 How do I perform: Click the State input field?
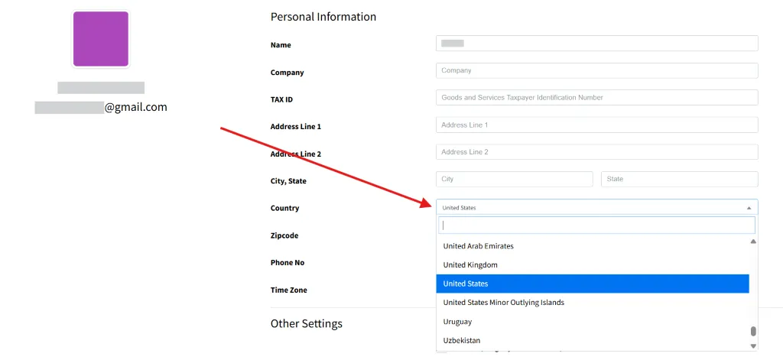pyautogui.click(x=679, y=179)
